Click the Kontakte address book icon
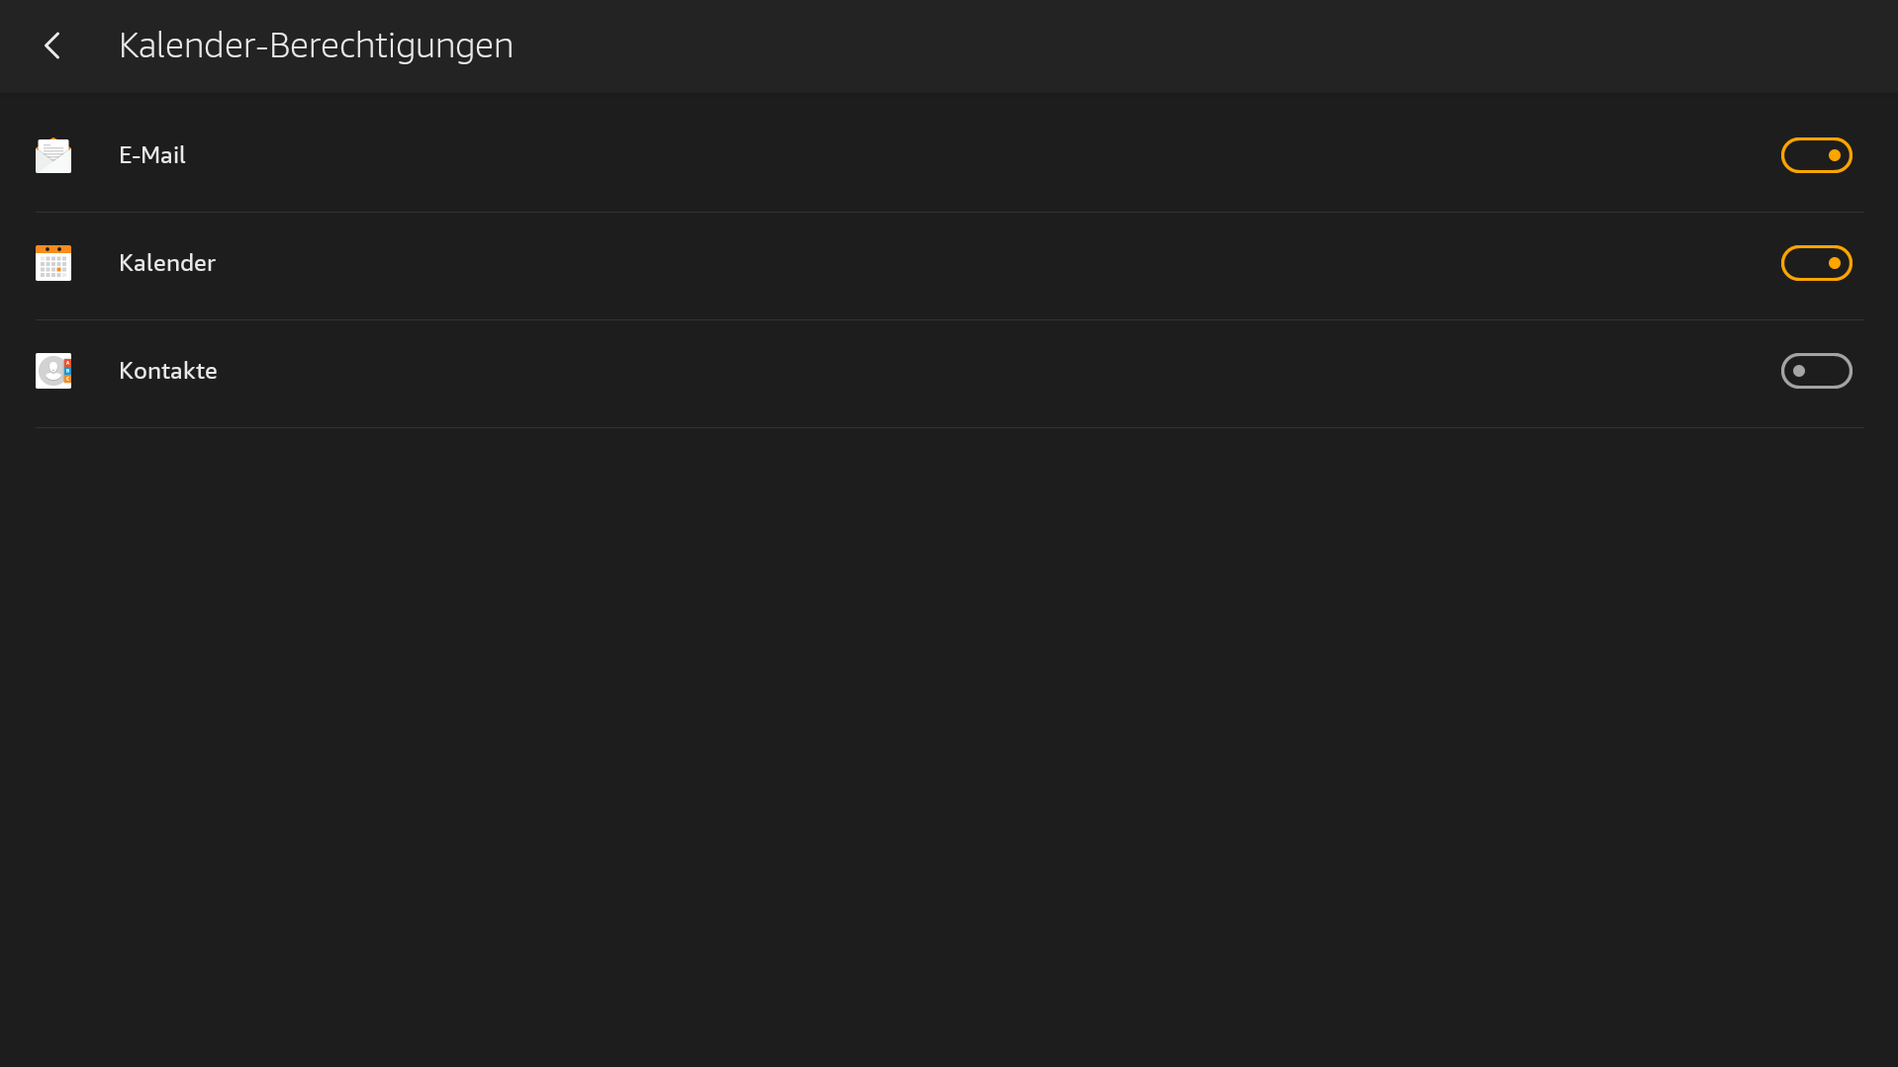The width and height of the screenshot is (1898, 1067). click(x=53, y=371)
